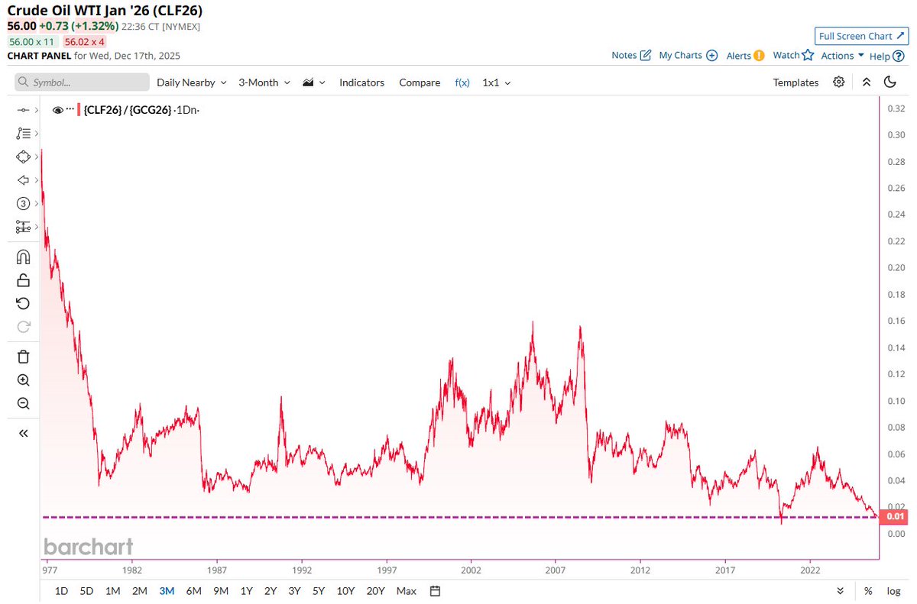The height and width of the screenshot is (604, 917).
Task: Open the annotation notes drawing tool
Action: [23, 133]
